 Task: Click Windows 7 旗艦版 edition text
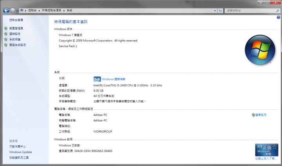coord(70,35)
